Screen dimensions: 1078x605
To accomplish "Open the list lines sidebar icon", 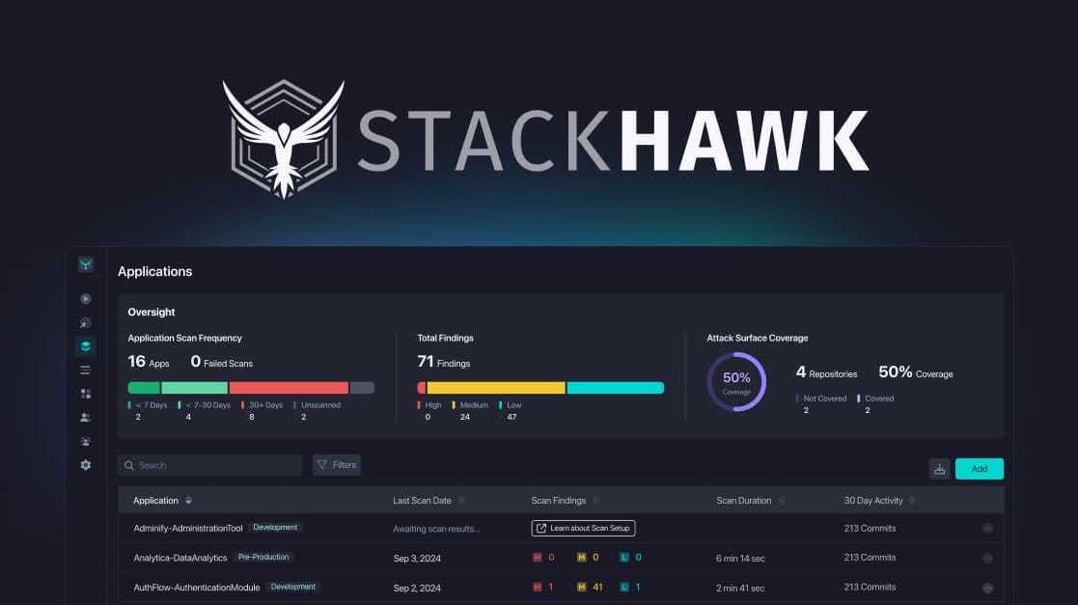I will pos(85,371).
